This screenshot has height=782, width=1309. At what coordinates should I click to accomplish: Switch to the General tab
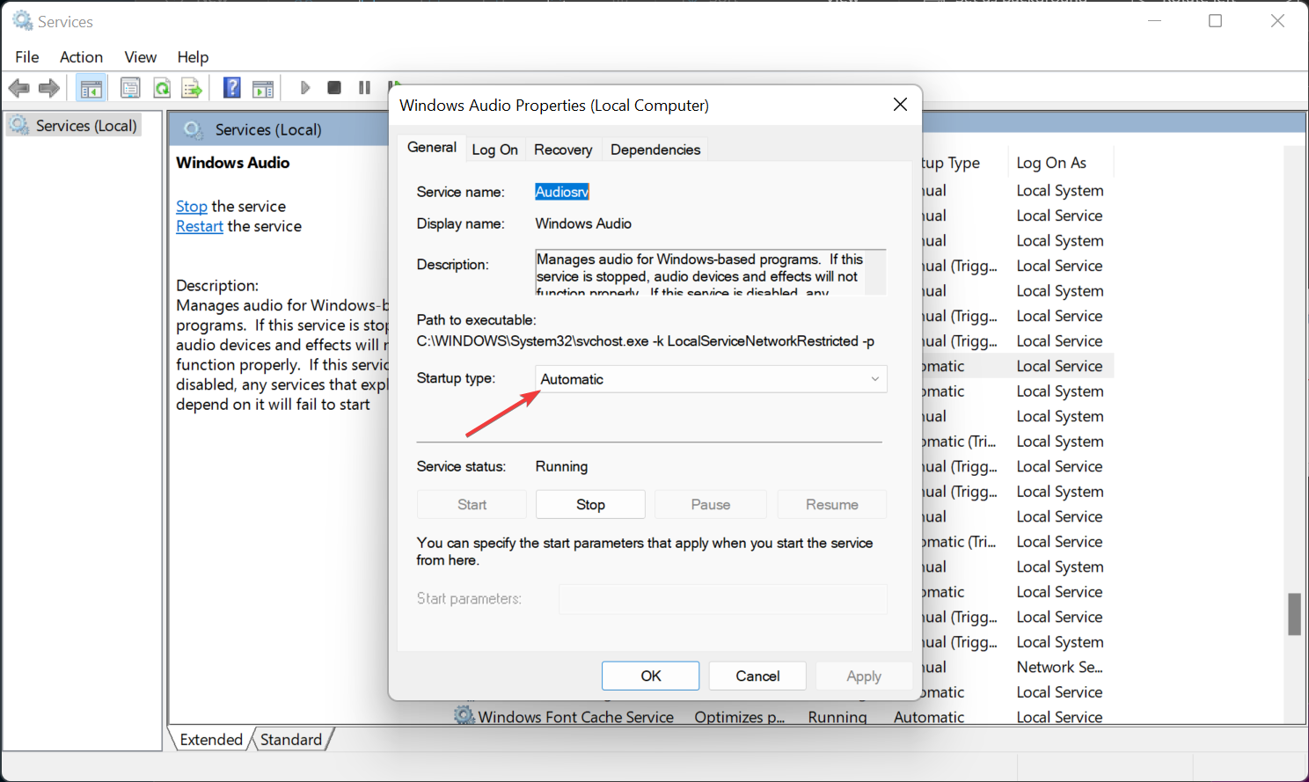click(431, 148)
